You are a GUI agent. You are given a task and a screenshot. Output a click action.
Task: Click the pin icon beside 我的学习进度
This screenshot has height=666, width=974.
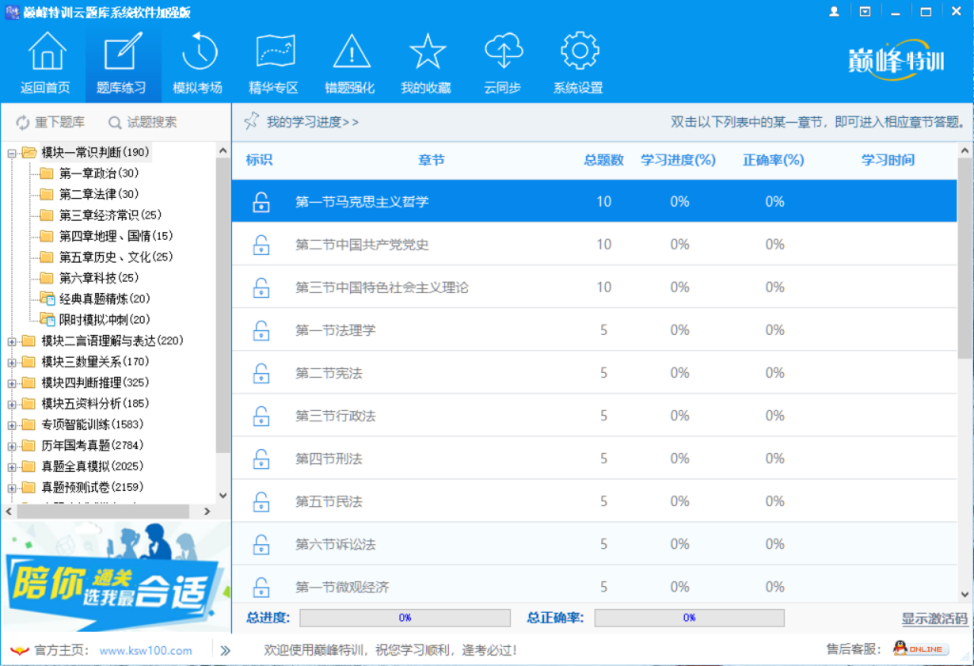coord(251,121)
